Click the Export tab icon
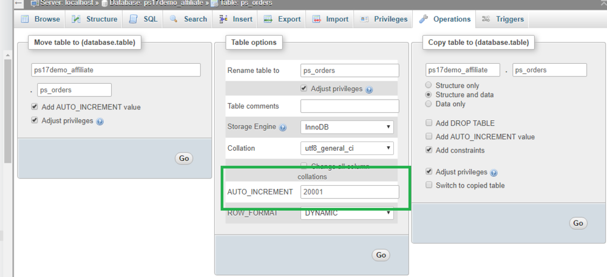 [x=268, y=19]
